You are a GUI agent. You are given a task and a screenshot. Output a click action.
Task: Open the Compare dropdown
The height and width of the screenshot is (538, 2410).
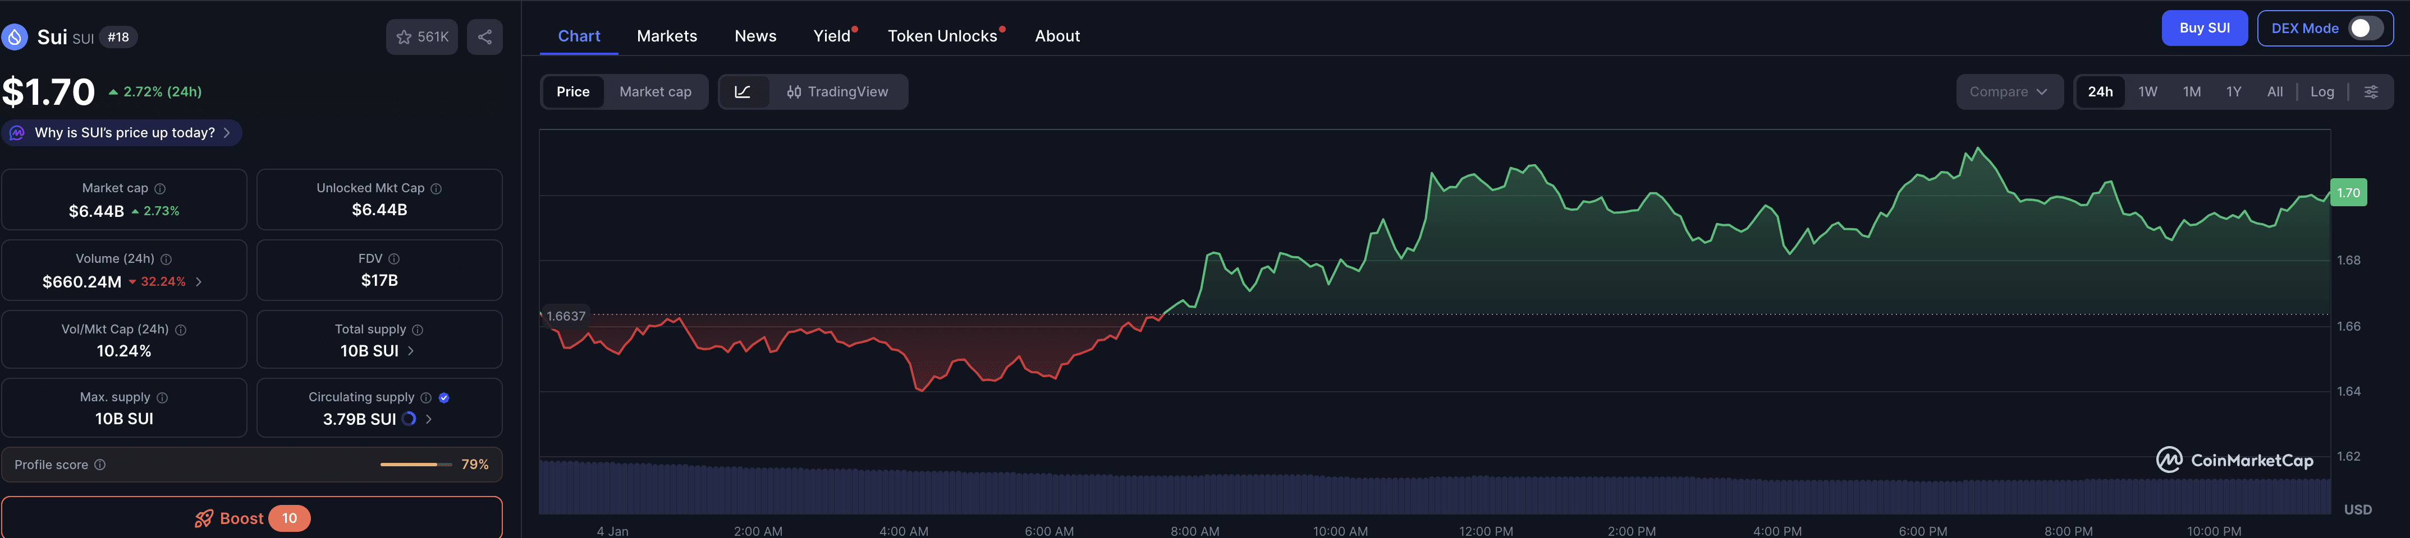click(x=2009, y=91)
